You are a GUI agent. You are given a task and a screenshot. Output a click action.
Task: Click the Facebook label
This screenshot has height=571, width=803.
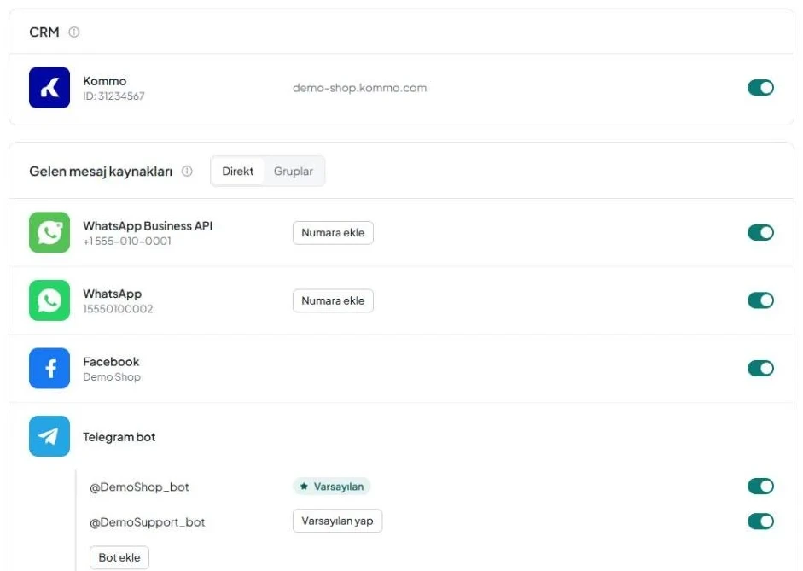(x=111, y=362)
